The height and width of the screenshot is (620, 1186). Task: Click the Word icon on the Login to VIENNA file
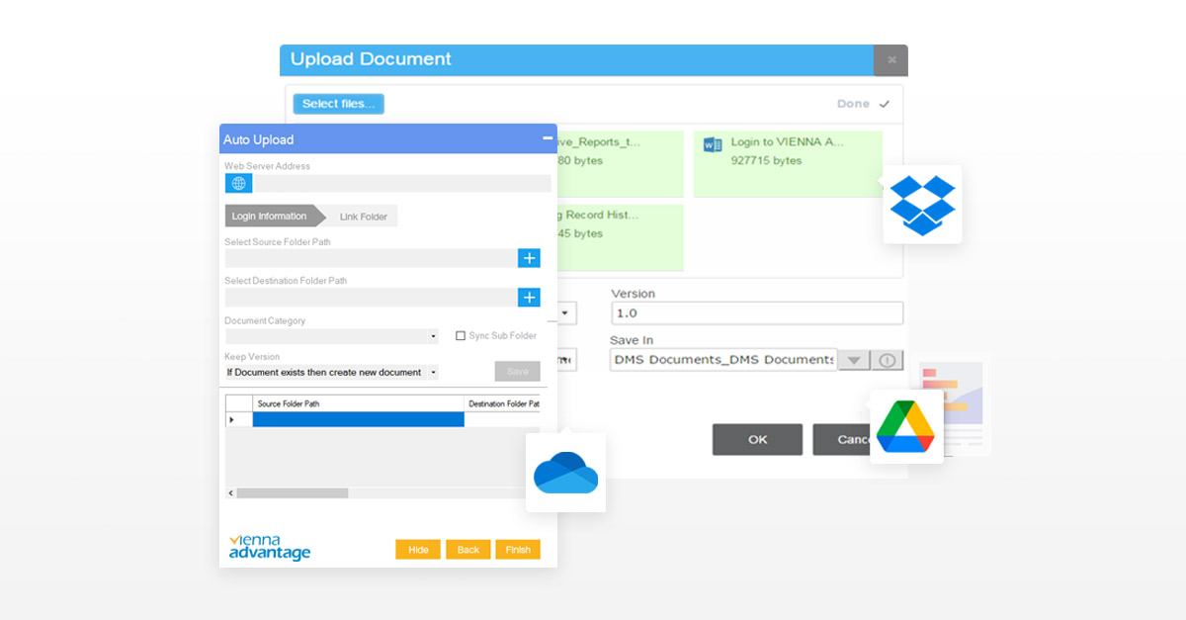pyautogui.click(x=712, y=144)
